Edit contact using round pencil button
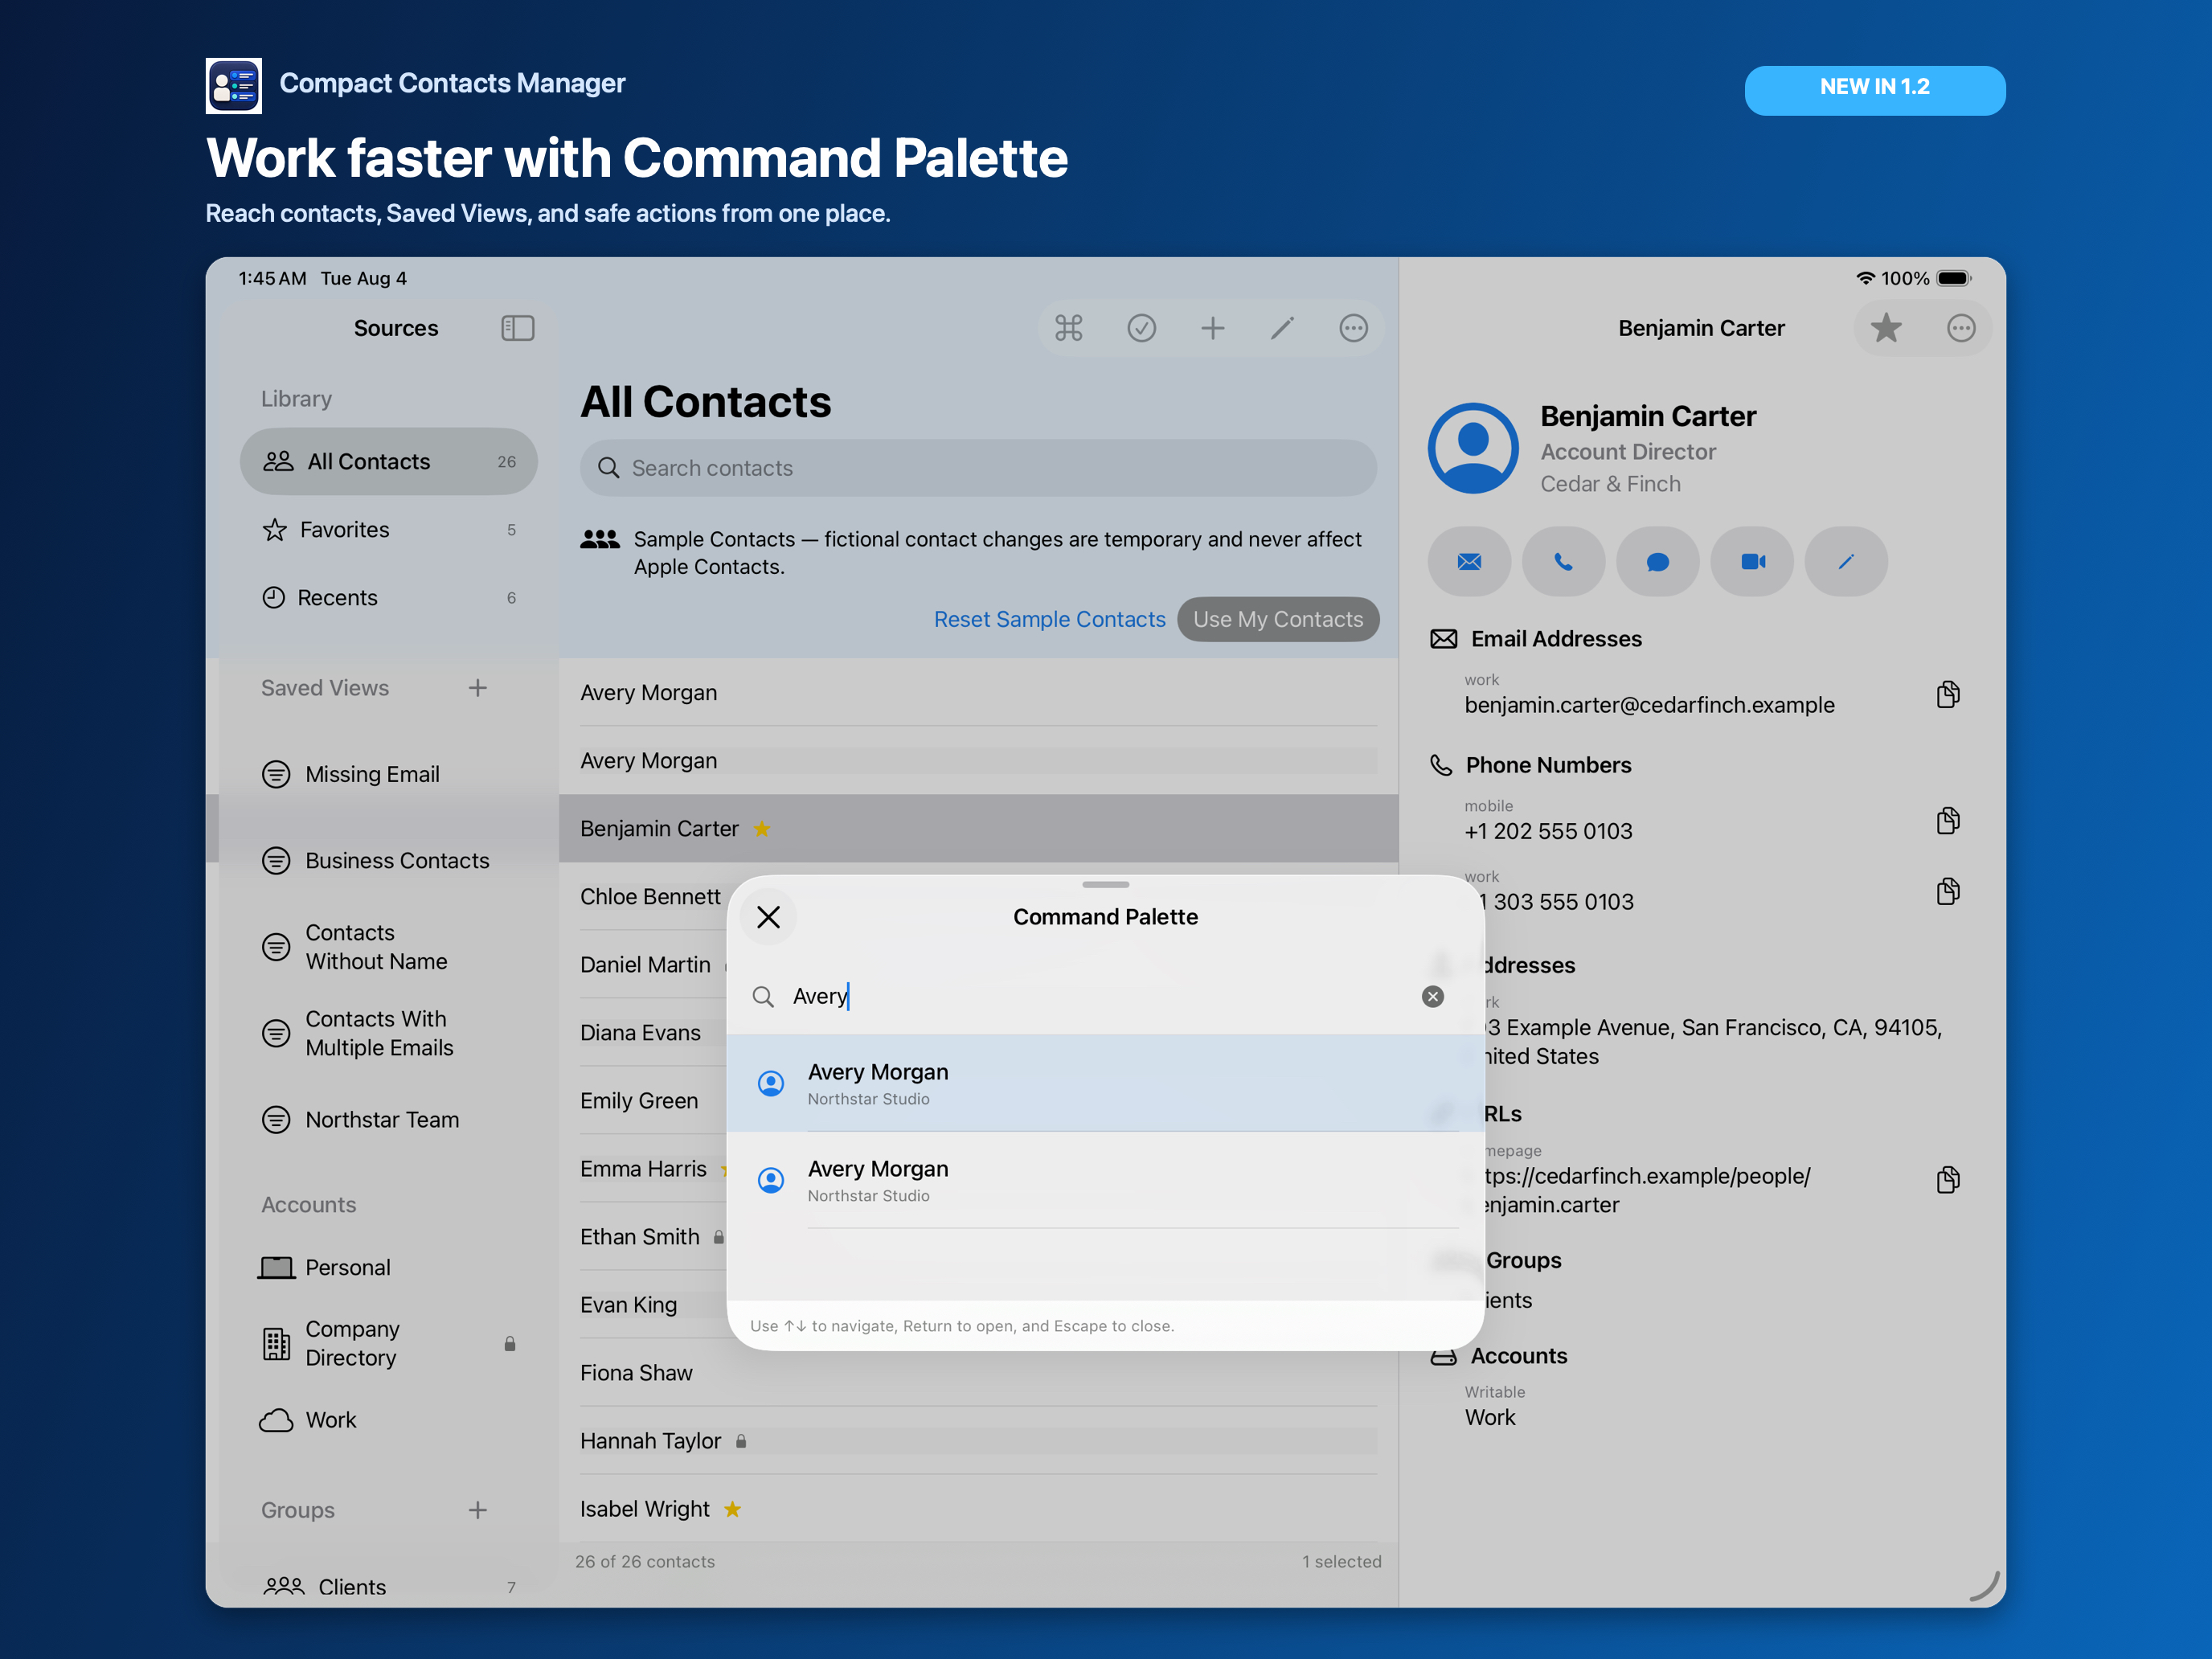 (1846, 562)
